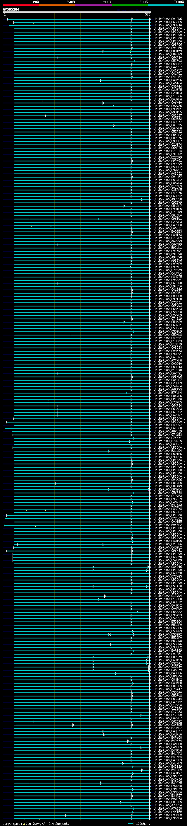Select the UniRef100_Q9SAQ6 entry
The width and height of the screenshot is (187, 826).
[168, 45]
